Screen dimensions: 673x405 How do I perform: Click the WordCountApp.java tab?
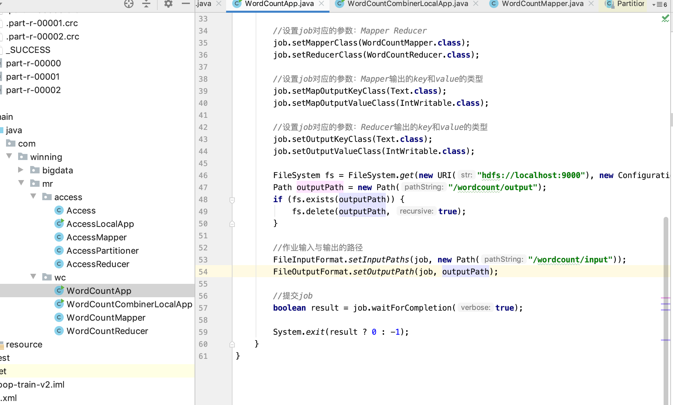coord(279,4)
